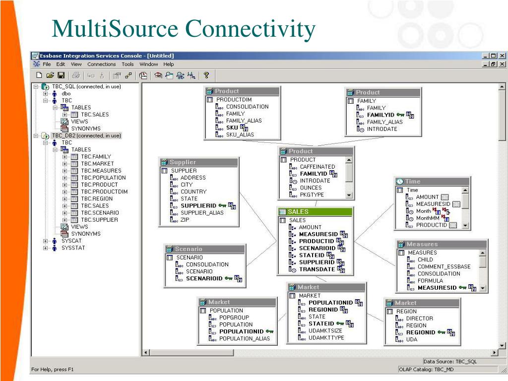Click the key icon beside FAMILYID in FAMILY table
Viewport: 508px width, 381px height.
[x=400, y=115]
